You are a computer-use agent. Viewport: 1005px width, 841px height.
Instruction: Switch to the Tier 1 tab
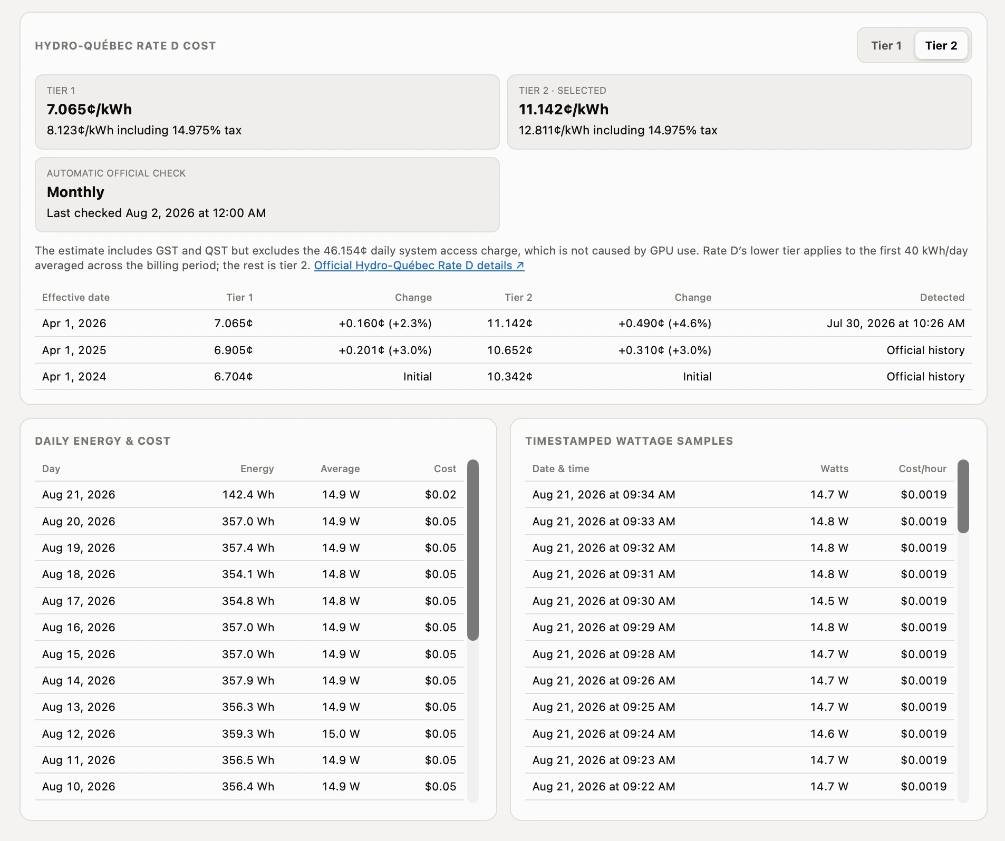click(x=886, y=46)
